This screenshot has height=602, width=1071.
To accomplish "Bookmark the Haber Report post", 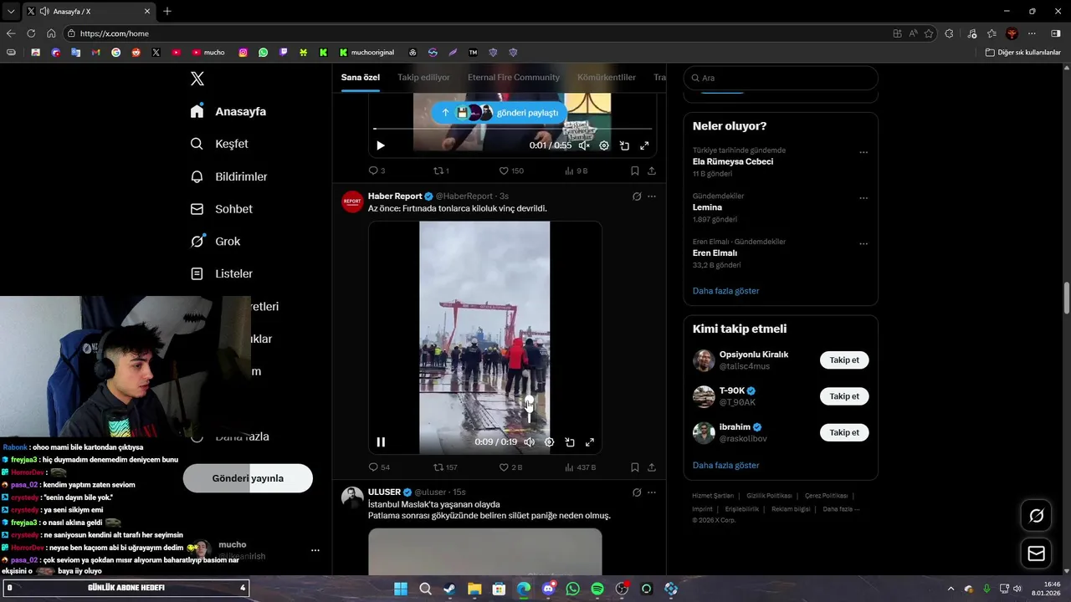I will [x=635, y=467].
